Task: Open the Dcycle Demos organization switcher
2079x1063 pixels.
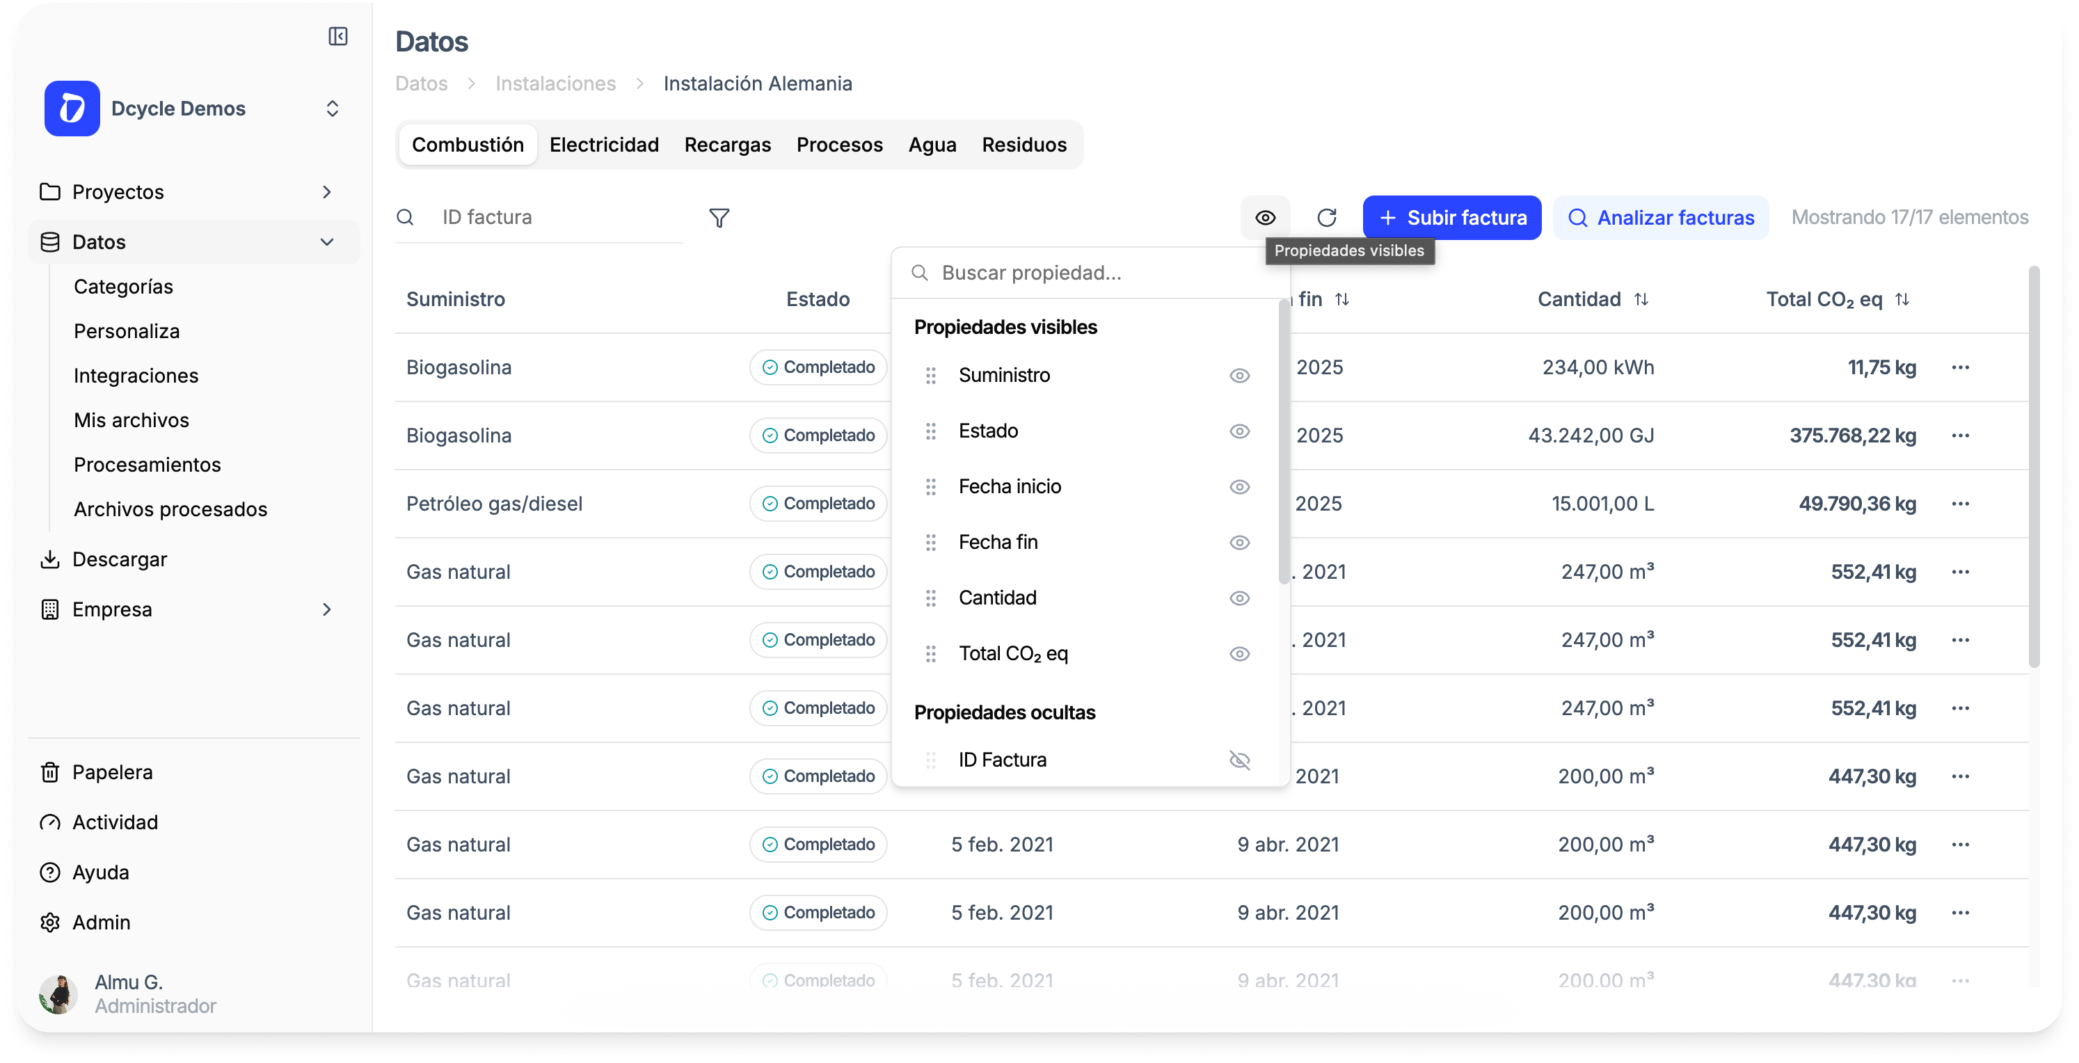Action: [x=332, y=109]
